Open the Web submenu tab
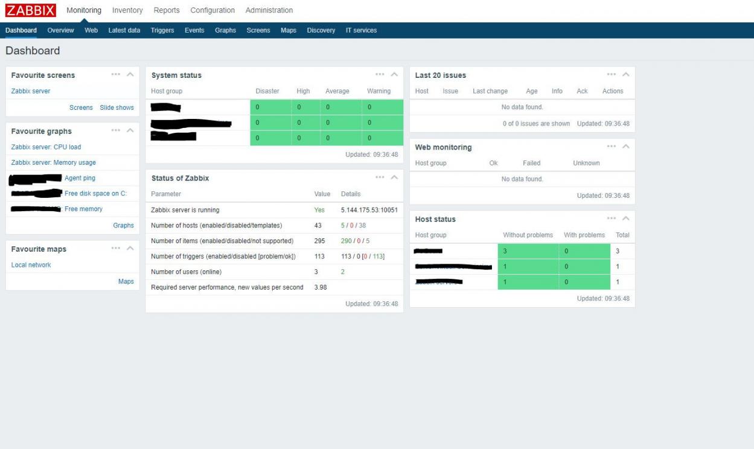Viewport: 754px width, 449px height. [x=91, y=30]
